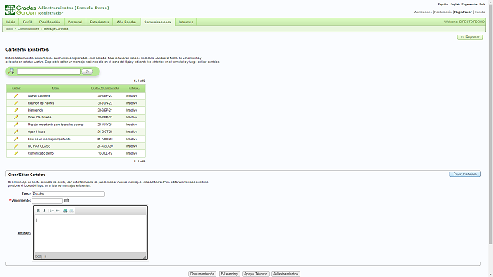The image size is (493, 277).
Task: Click the Salir link
Action: tap(482, 5)
